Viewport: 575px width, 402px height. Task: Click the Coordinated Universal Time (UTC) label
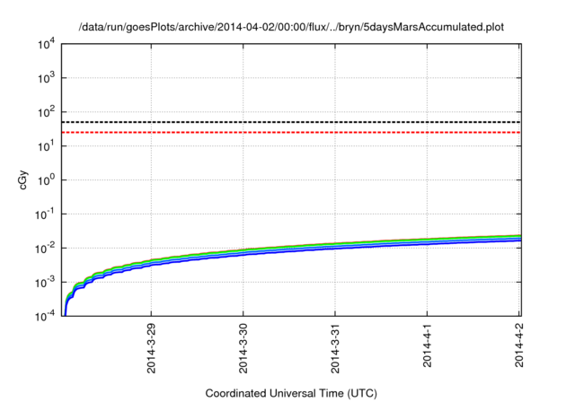[291, 393]
